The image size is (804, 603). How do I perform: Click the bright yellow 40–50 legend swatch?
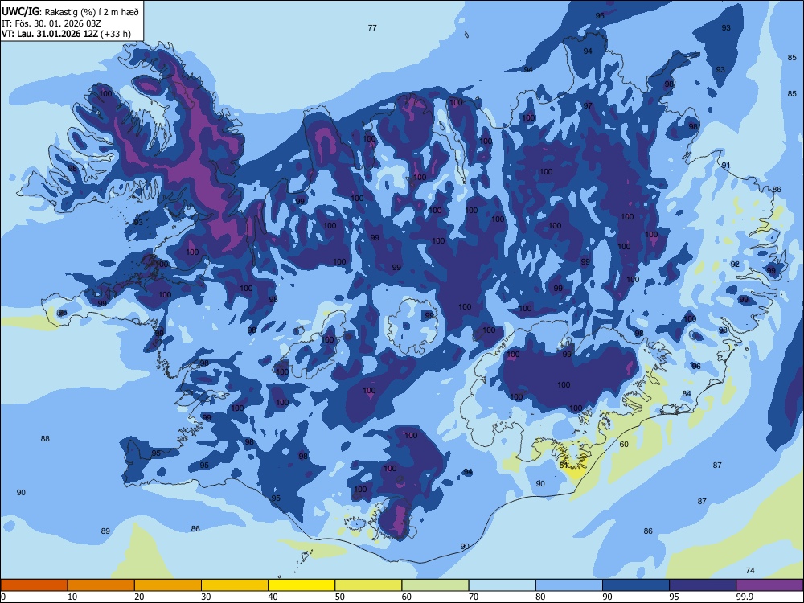301,585
